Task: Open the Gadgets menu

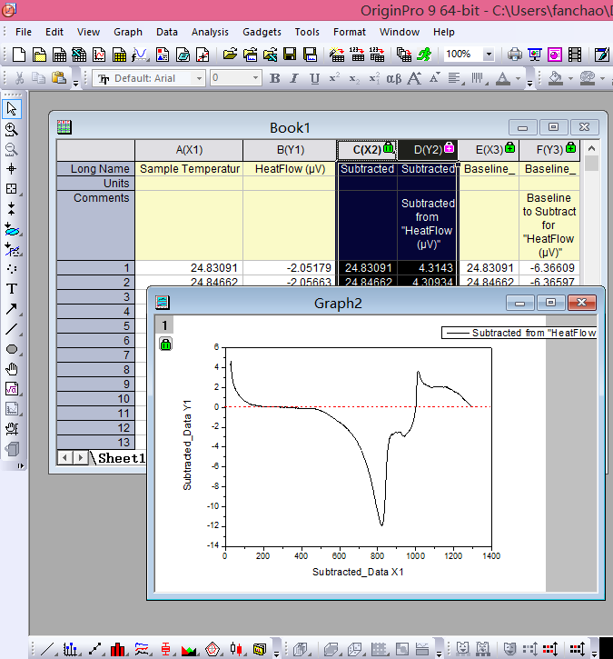Action: point(262,32)
